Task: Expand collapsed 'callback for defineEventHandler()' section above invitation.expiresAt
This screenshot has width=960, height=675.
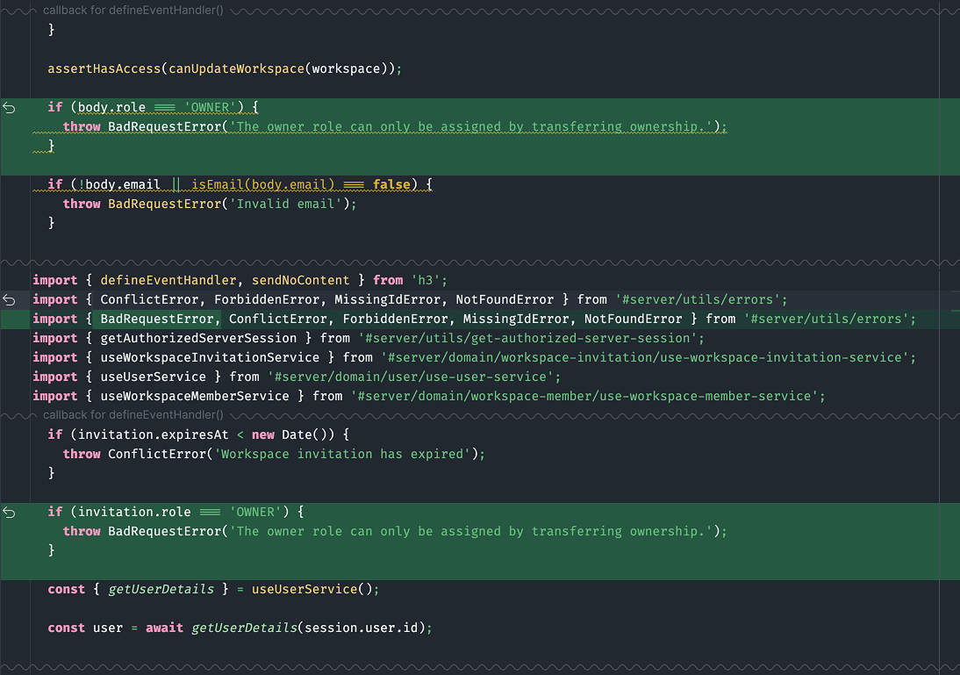Action: (133, 414)
